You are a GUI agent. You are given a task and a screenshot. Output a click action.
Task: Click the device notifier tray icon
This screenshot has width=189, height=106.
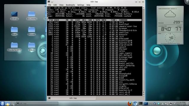[x=171, y=104]
